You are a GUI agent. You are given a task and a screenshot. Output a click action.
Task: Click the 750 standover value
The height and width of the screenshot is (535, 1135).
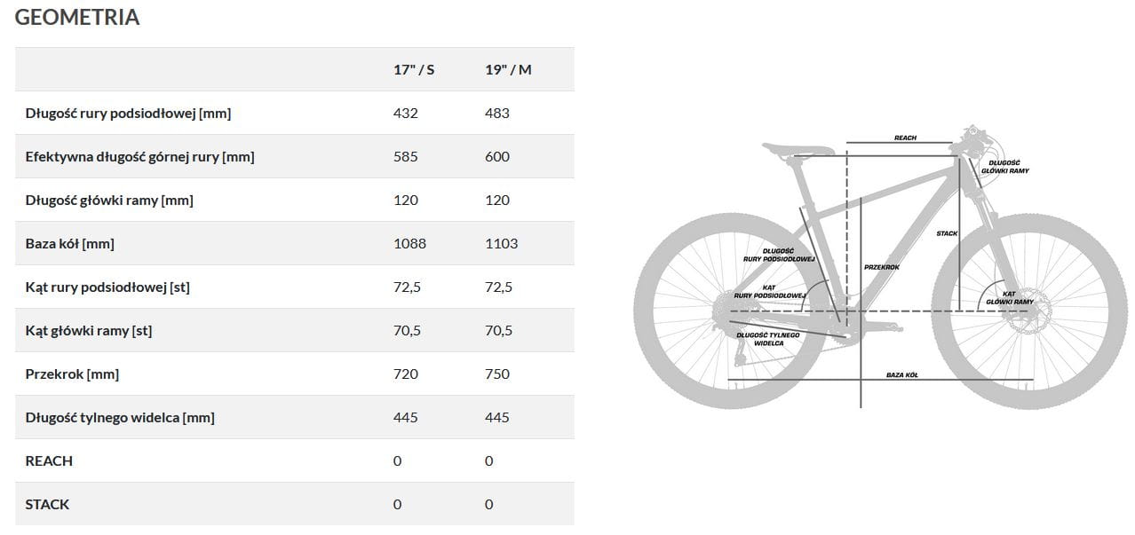pyautogui.click(x=497, y=374)
